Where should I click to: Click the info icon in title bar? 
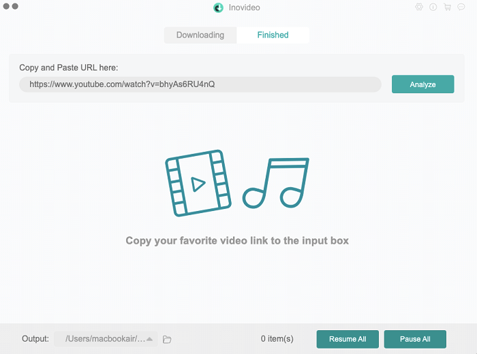click(x=433, y=7)
